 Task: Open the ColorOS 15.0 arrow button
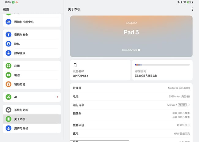[139, 50]
